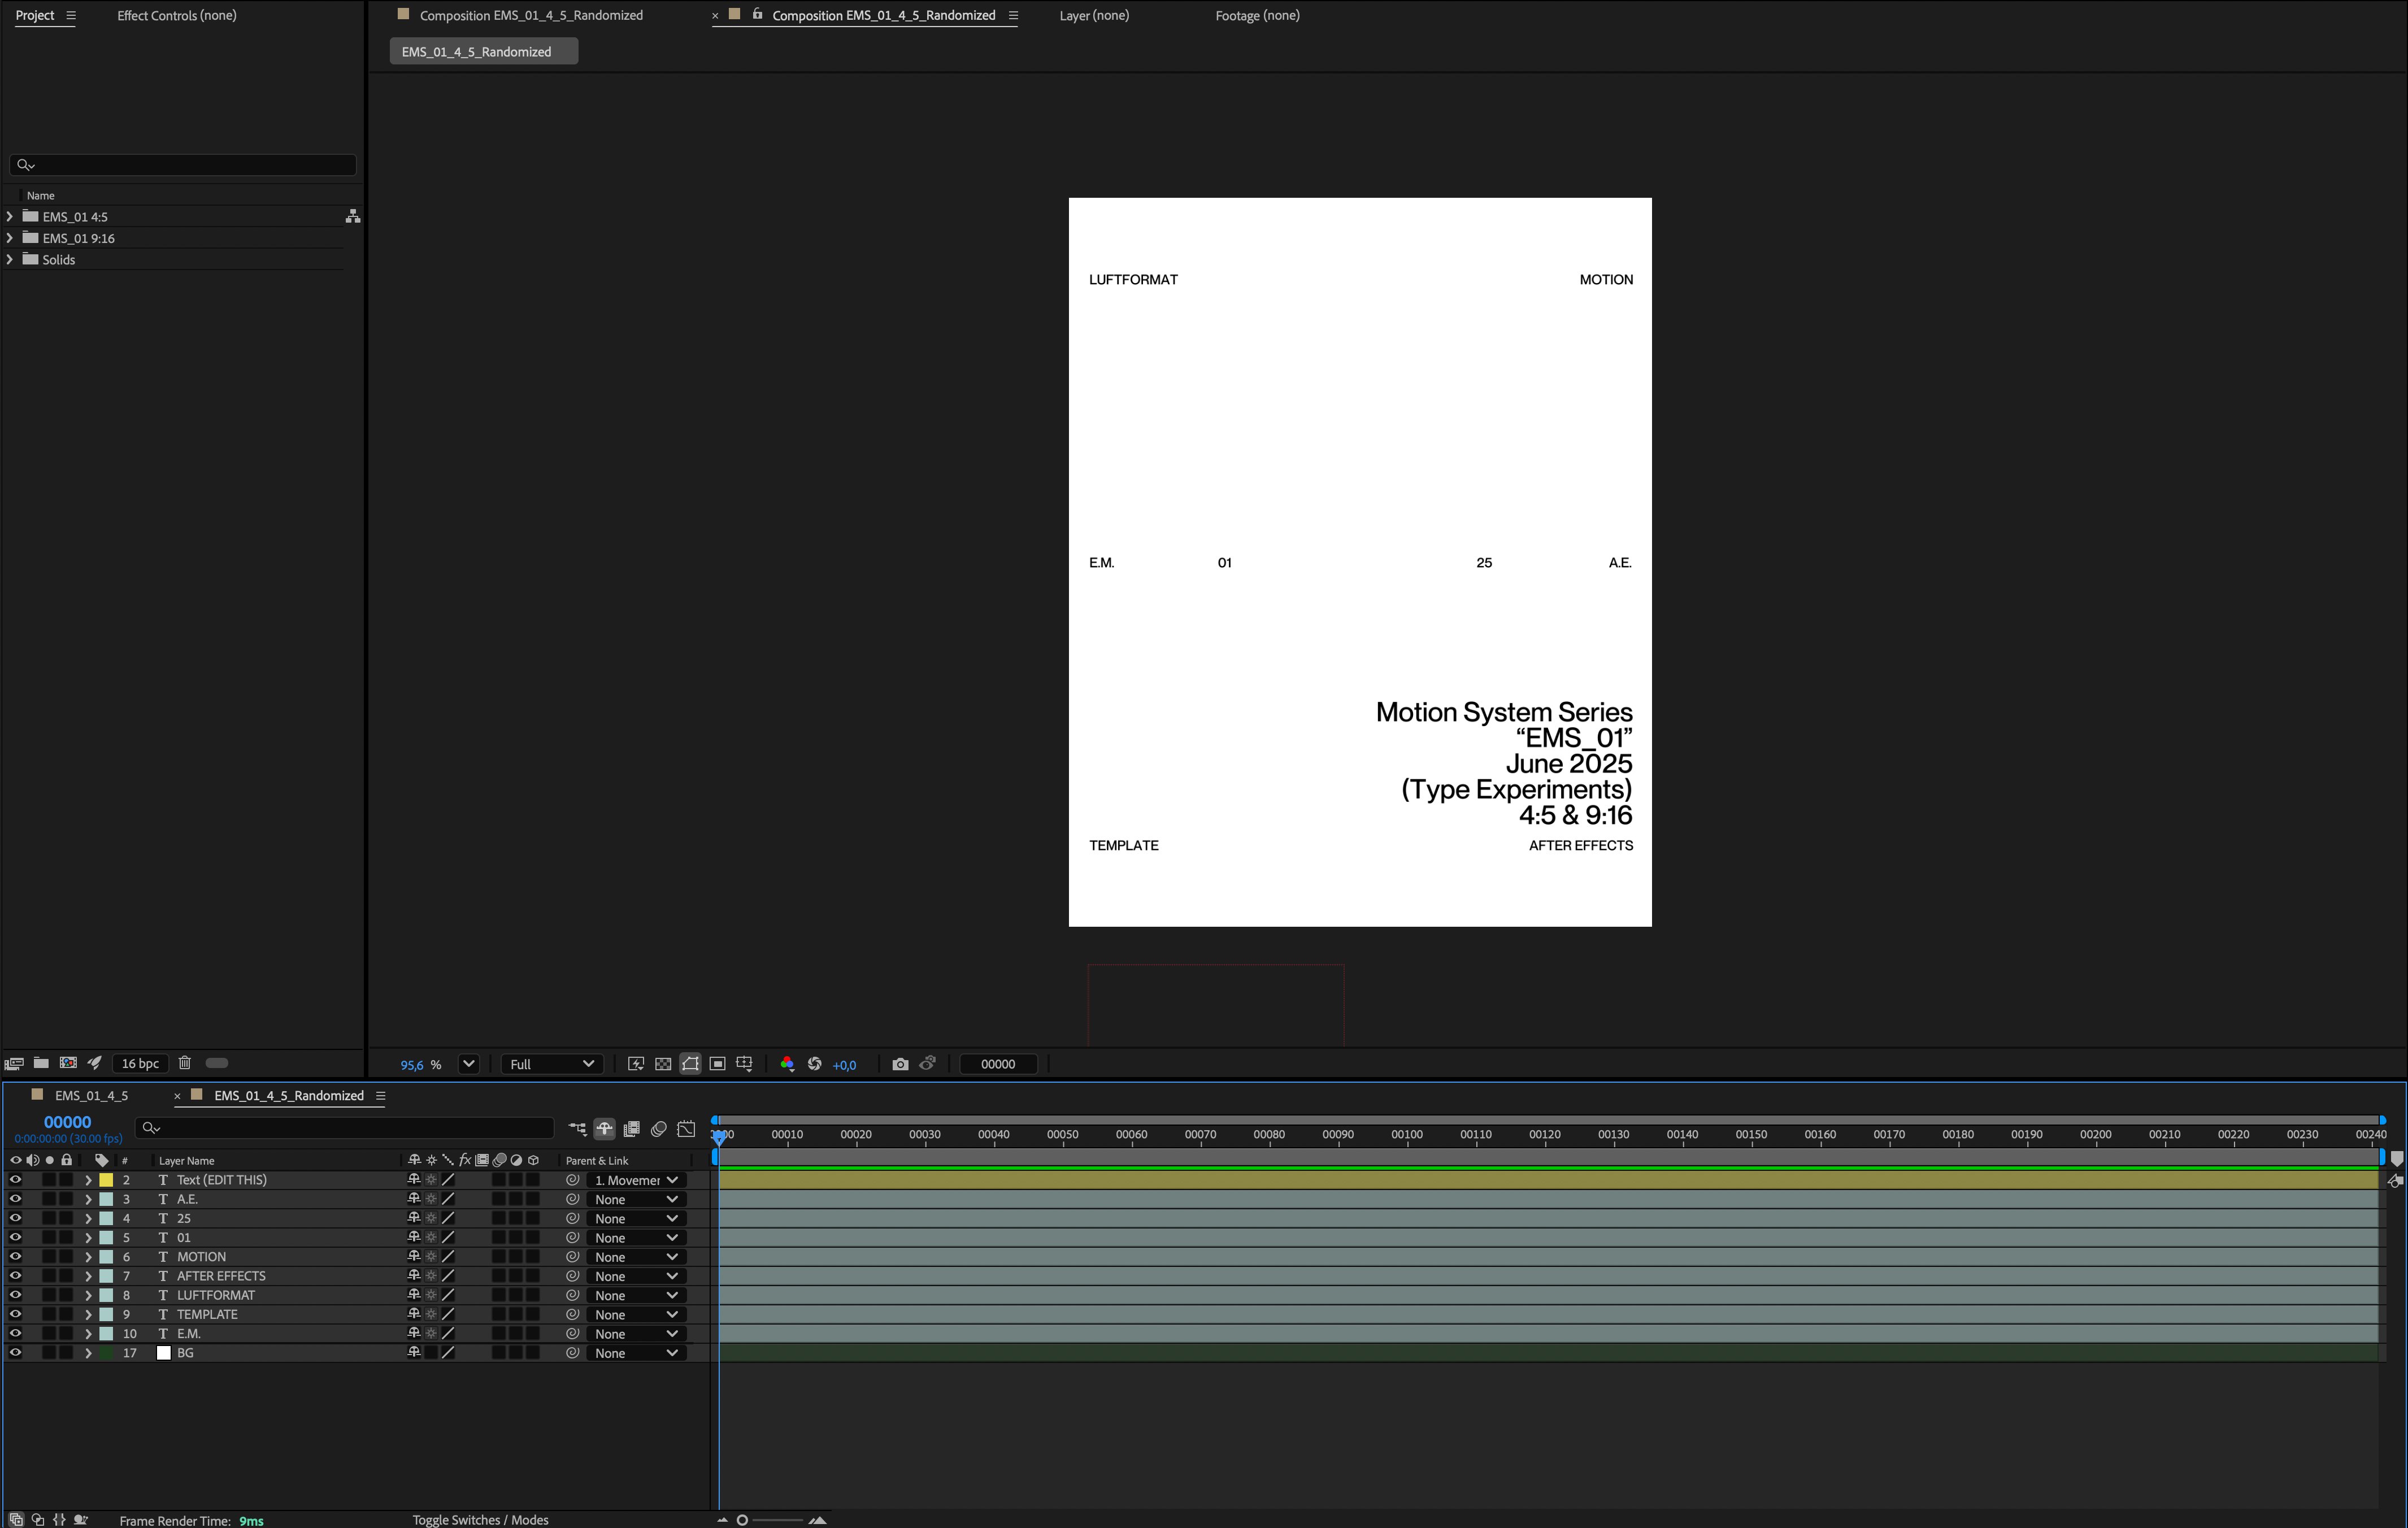
Task: Open the Graph Editor icon
Action: coord(686,1128)
